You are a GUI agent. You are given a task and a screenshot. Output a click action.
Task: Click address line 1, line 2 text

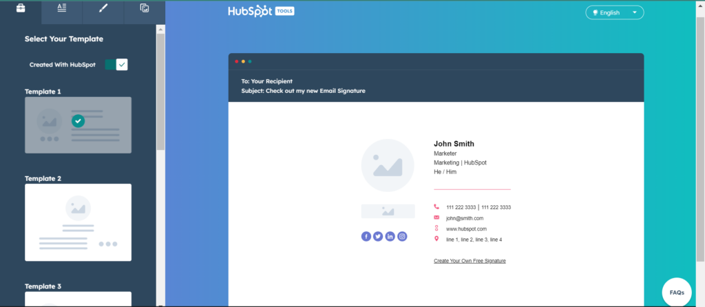(x=474, y=240)
